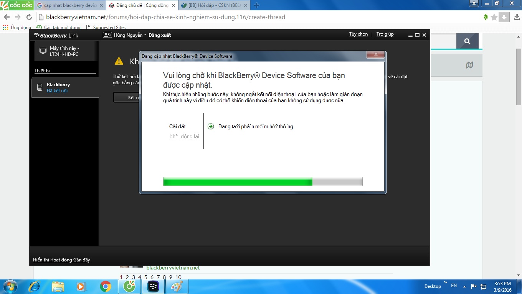Reload the page with the refresh icon
The height and width of the screenshot is (294, 522).
(x=29, y=17)
